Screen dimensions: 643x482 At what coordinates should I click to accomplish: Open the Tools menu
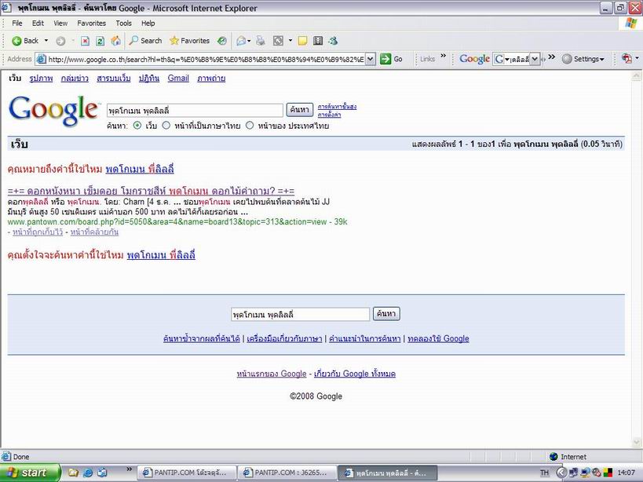(123, 24)
